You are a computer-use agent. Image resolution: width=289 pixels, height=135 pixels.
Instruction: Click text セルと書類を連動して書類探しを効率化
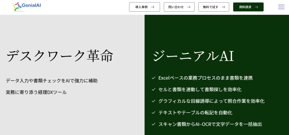(x=200, y=89)
